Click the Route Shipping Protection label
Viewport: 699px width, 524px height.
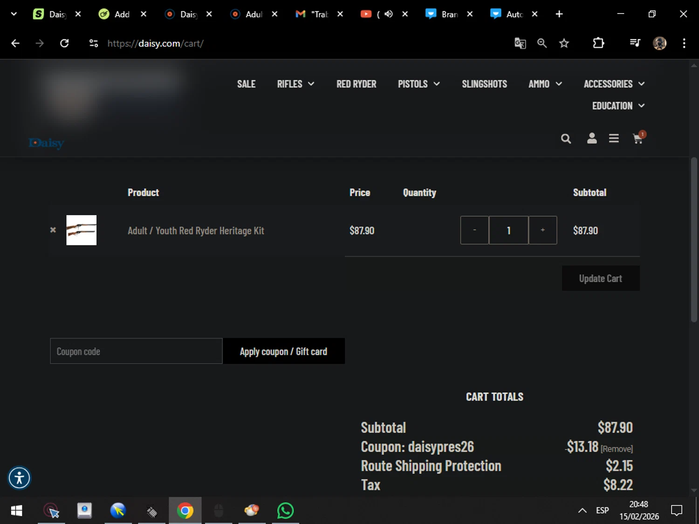click(x=431, y=466)
